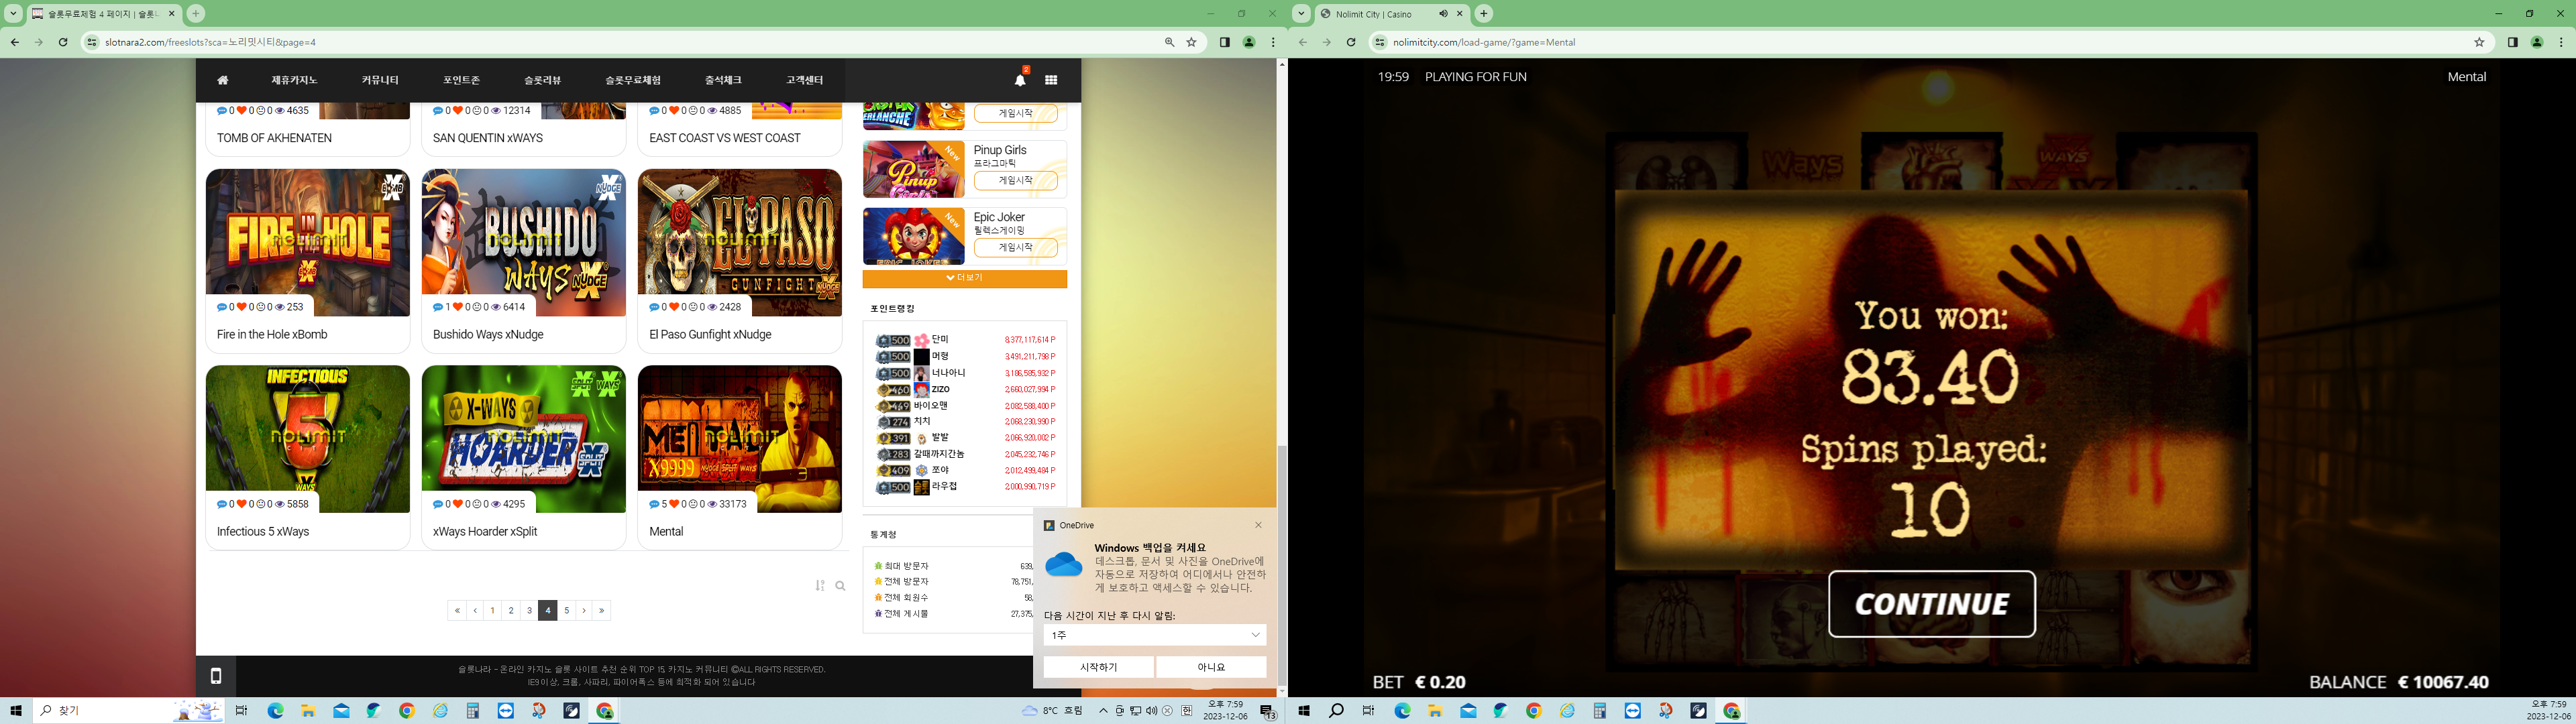Viewport: 2576px width, 724px height.
Task: Open the El Paso Gunfight xNudge thumbnail
Action: pos(740,243)
